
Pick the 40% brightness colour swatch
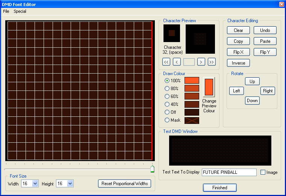pyautogui.click(x=192, y=104)
